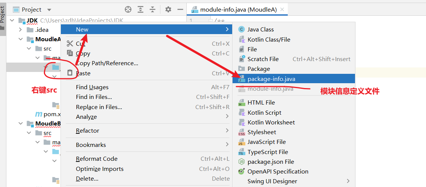Create a new Package
The width and height of the screenshot is (426, 187).
(x=294, y=69)
